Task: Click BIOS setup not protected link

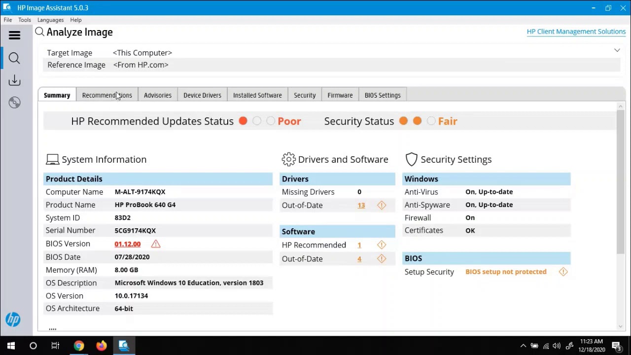Action: click(x=506, y=272)
